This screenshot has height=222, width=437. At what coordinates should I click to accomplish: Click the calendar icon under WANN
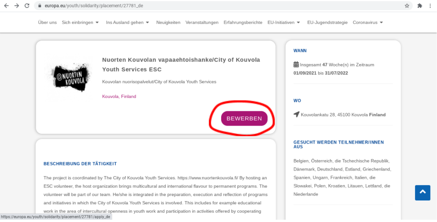(296, 64)
